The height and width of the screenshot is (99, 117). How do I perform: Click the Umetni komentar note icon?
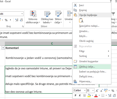pyautogui.click(x=75, y=61)
